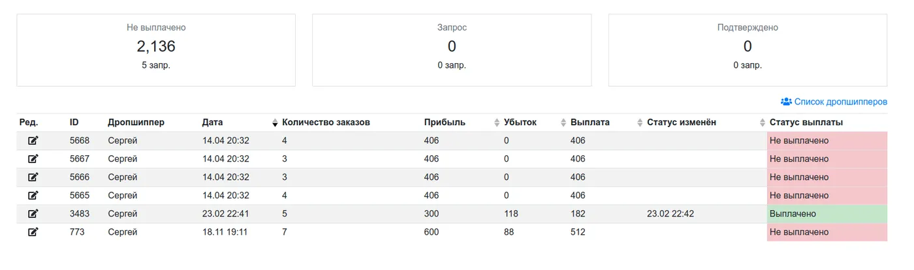Sort table by Дата column arrow
The height and width of the screenshot is (270, 914).
coord(275,123)
